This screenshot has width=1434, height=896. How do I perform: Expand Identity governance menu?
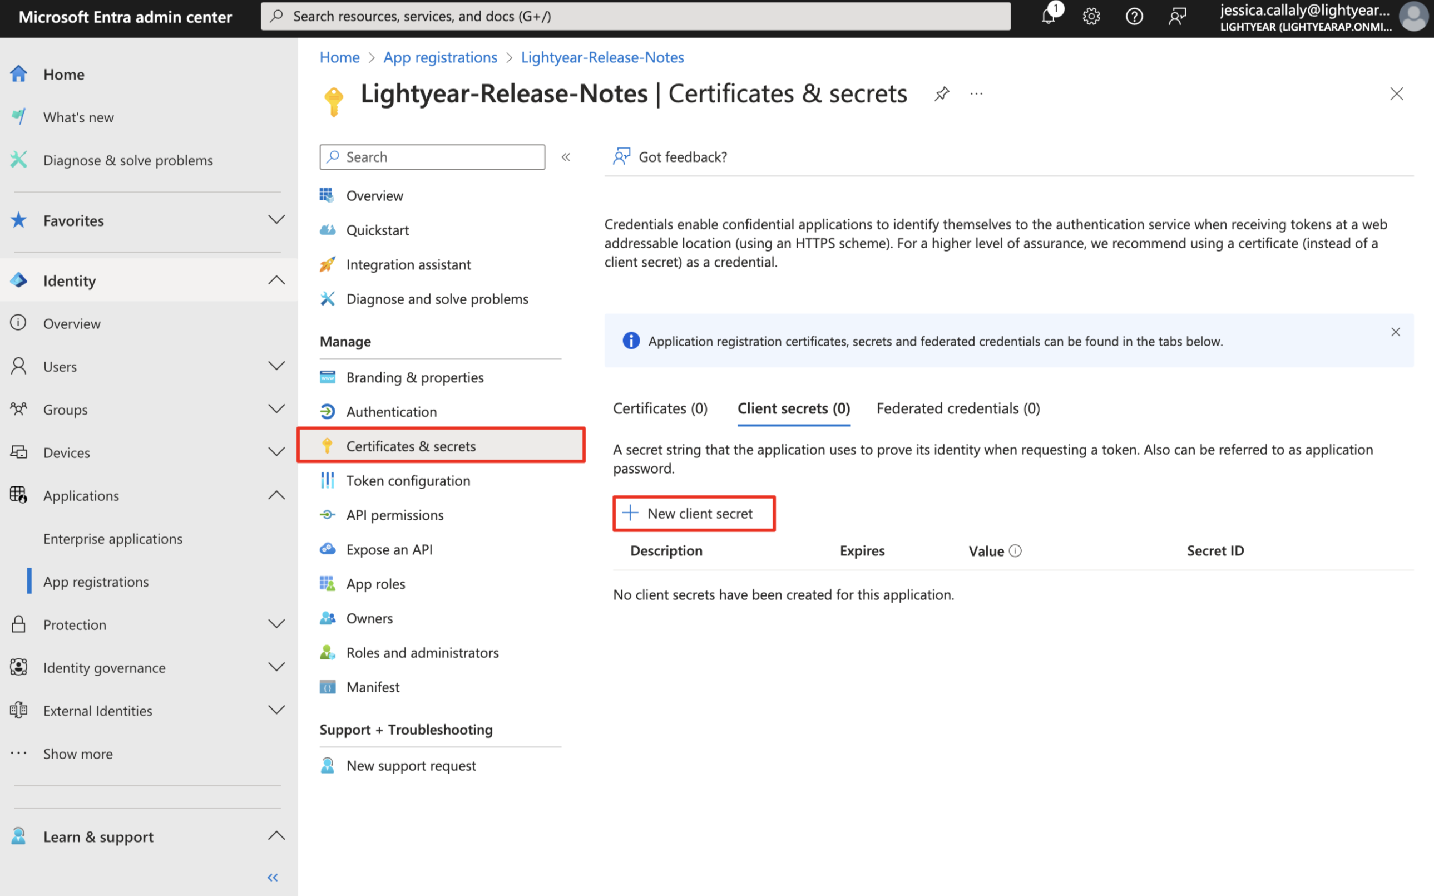pyautogui.click(x=276, y=667)
